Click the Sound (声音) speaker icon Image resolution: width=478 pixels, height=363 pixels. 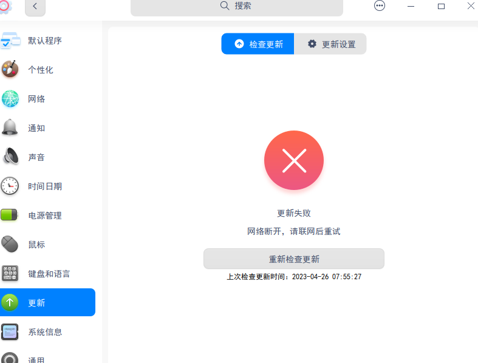(x=11, y=157)
